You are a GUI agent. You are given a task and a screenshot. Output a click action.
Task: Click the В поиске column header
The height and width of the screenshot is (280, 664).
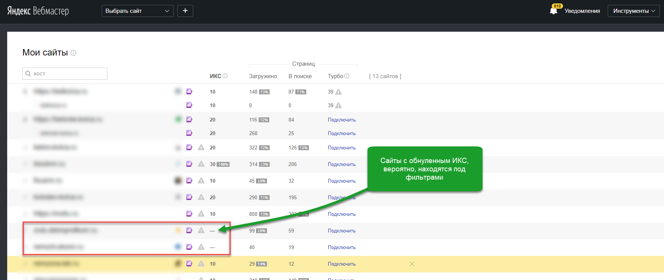tap(300, 76)
